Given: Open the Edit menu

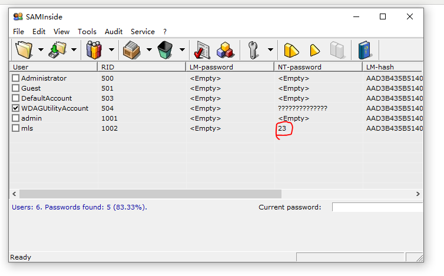Looking at the screenshot, I should point(39,32).
